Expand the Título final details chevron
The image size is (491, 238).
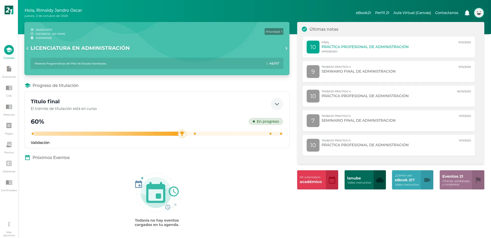277,104
